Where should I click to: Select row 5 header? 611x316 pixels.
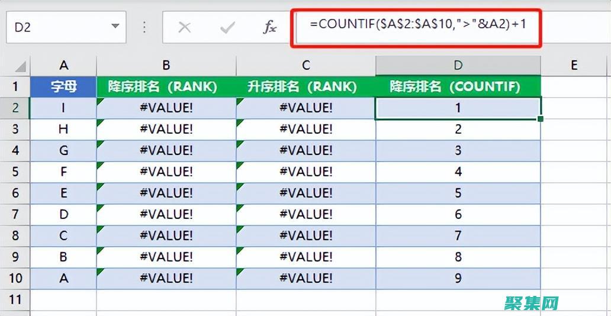[x=15, y=172]
